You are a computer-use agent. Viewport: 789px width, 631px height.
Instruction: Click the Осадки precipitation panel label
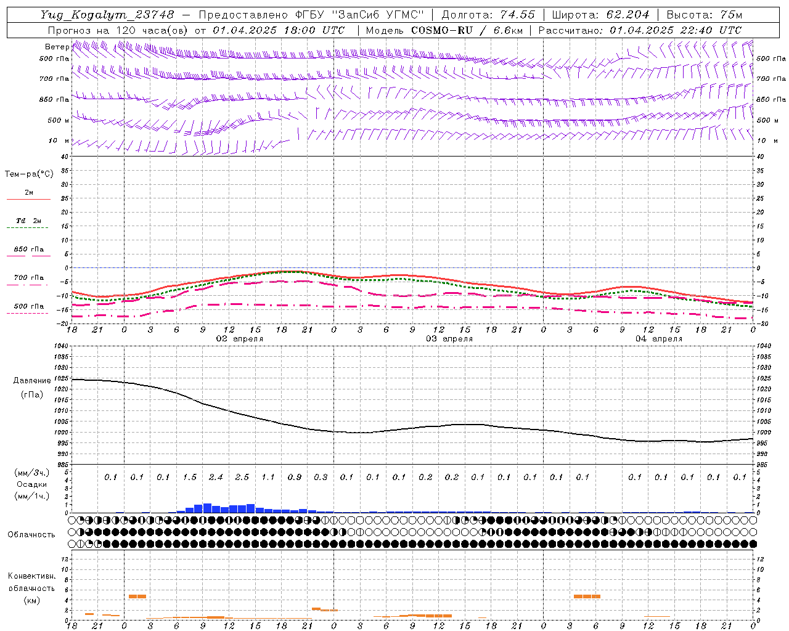32,485
